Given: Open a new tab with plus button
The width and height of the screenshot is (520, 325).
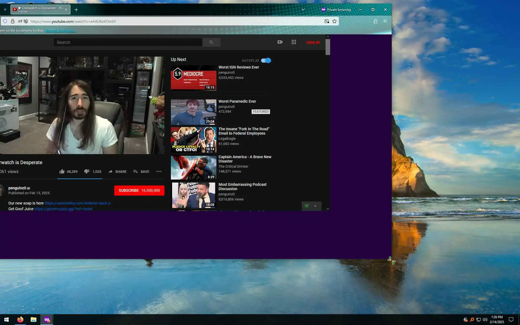Looking at the screenshot, I should (76, 10).
